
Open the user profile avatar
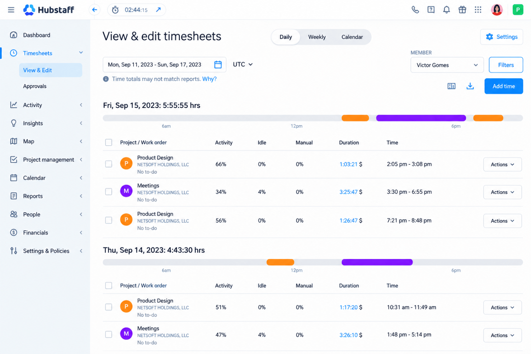click(497, 10)
